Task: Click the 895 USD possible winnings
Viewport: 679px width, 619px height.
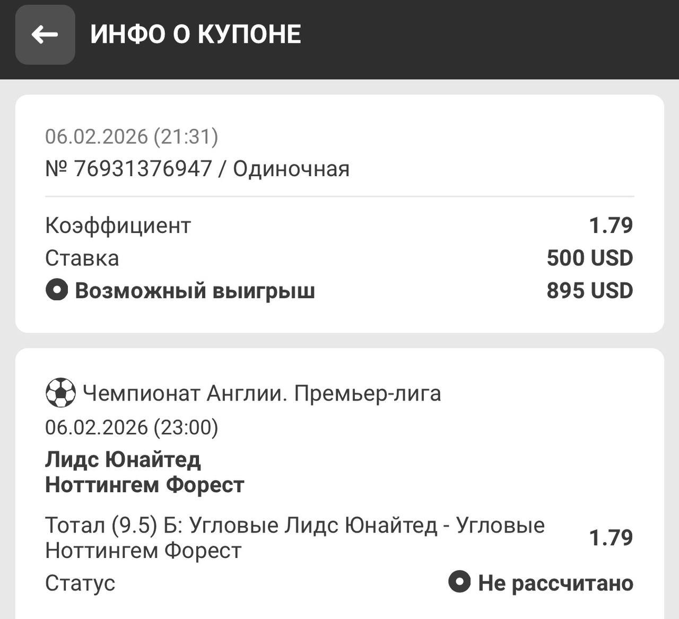Action: [x=590, y=291]
